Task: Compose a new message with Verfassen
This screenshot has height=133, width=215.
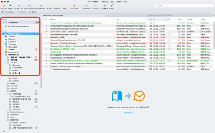Action: pos(86,7)
